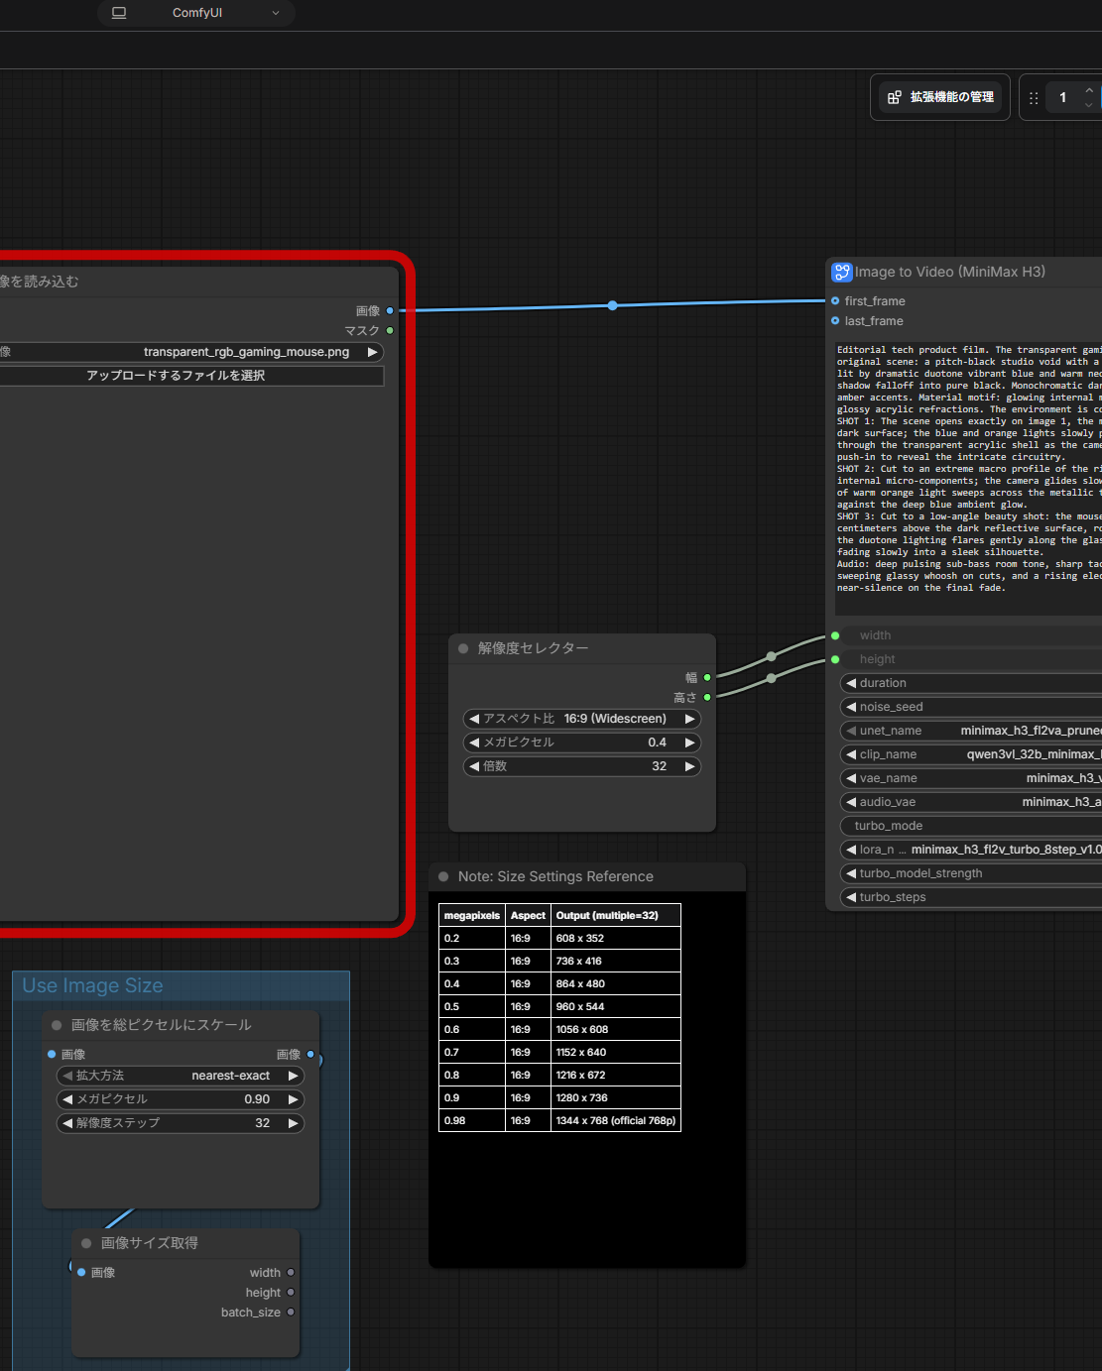Click the link midpoint dot on the blue image wire
The width and height of the screenshot is (1102, 1371).
tap(613, 305)
